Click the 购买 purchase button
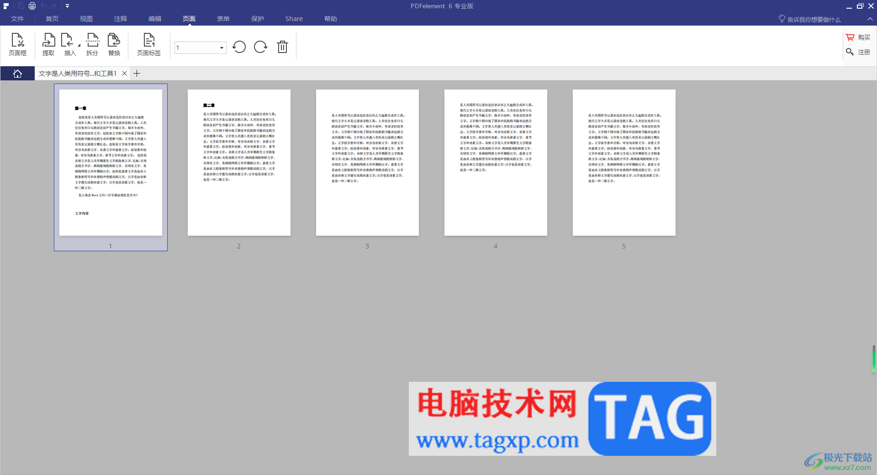 click(858, 37)
